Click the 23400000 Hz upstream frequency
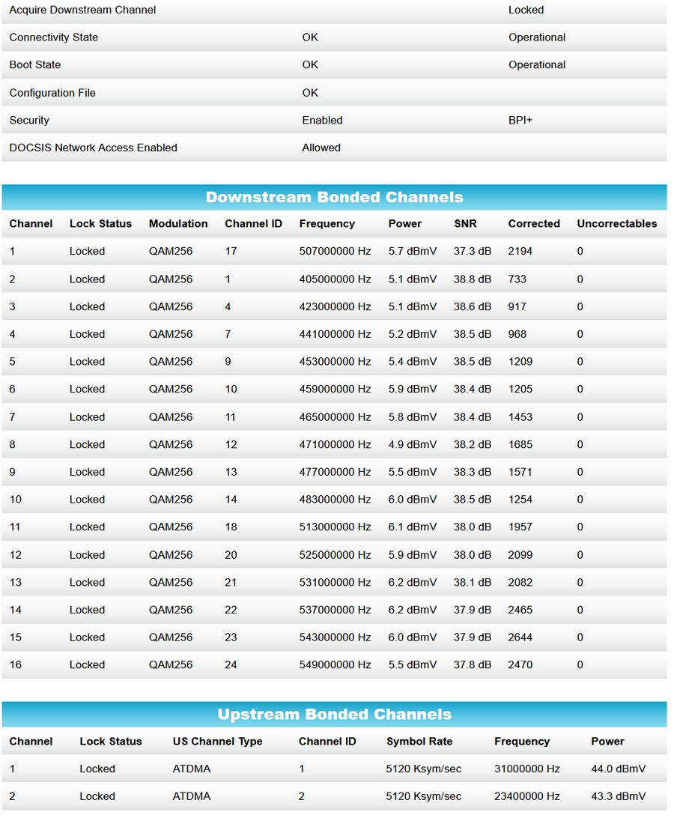 527,797
